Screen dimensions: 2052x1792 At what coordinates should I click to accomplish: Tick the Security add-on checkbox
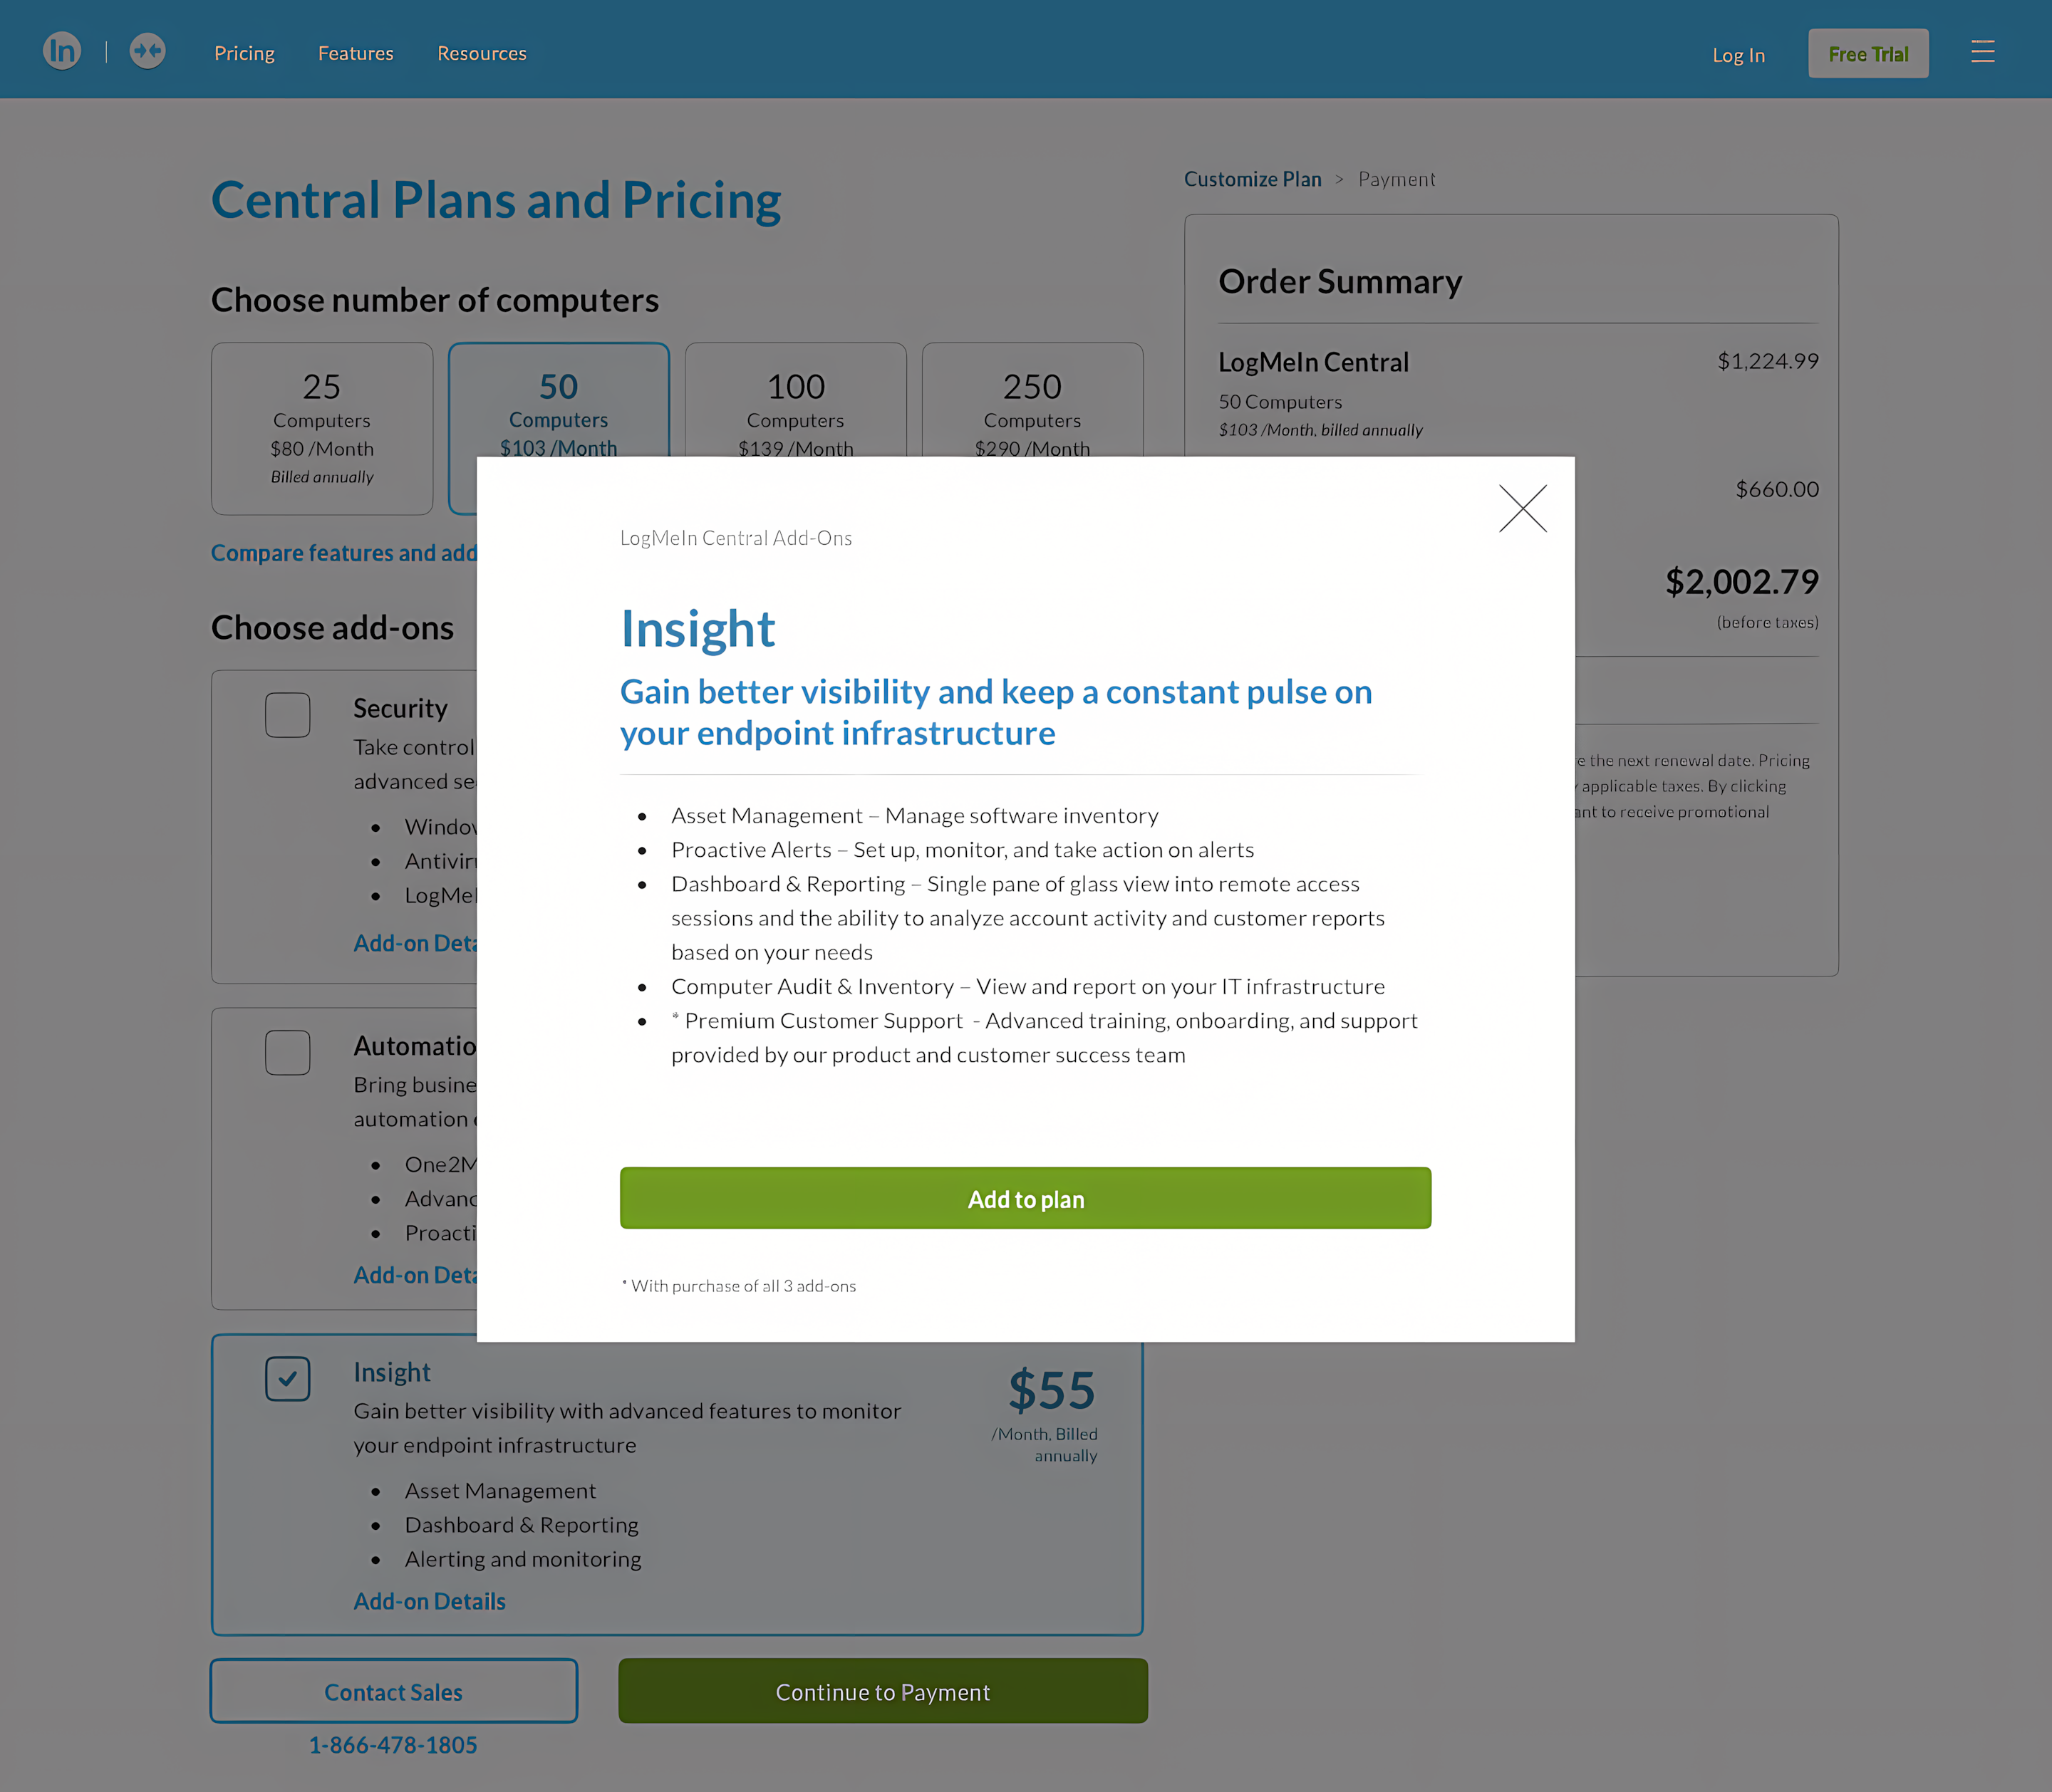tap(287, 715)
